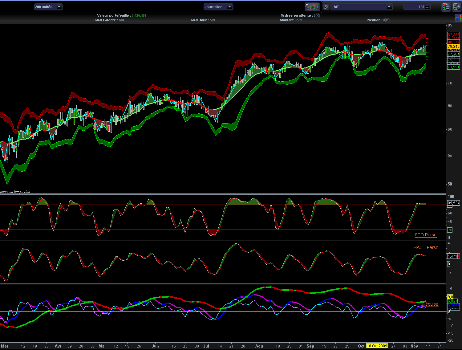Click the blue arrow trading icon
Screen dimensions: 462x350
coord(458,18)
